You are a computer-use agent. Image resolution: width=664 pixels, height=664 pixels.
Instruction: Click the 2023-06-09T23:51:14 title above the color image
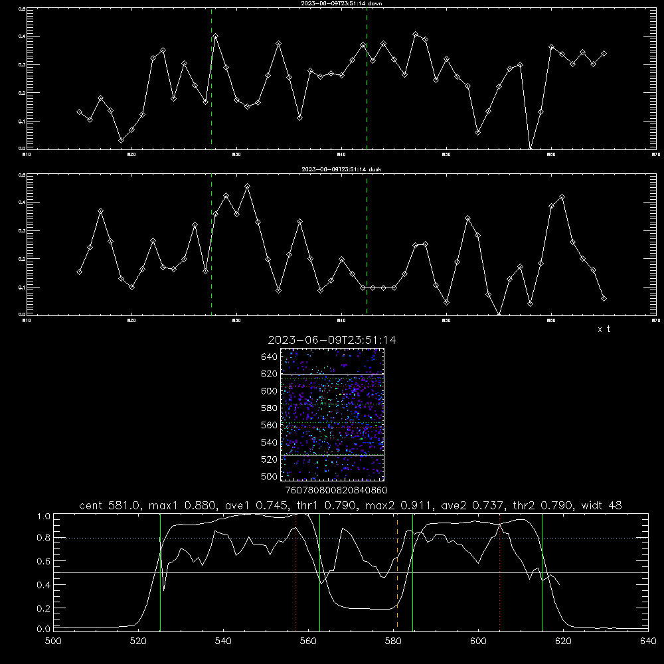pyautogui.click(x=332, y=340)
